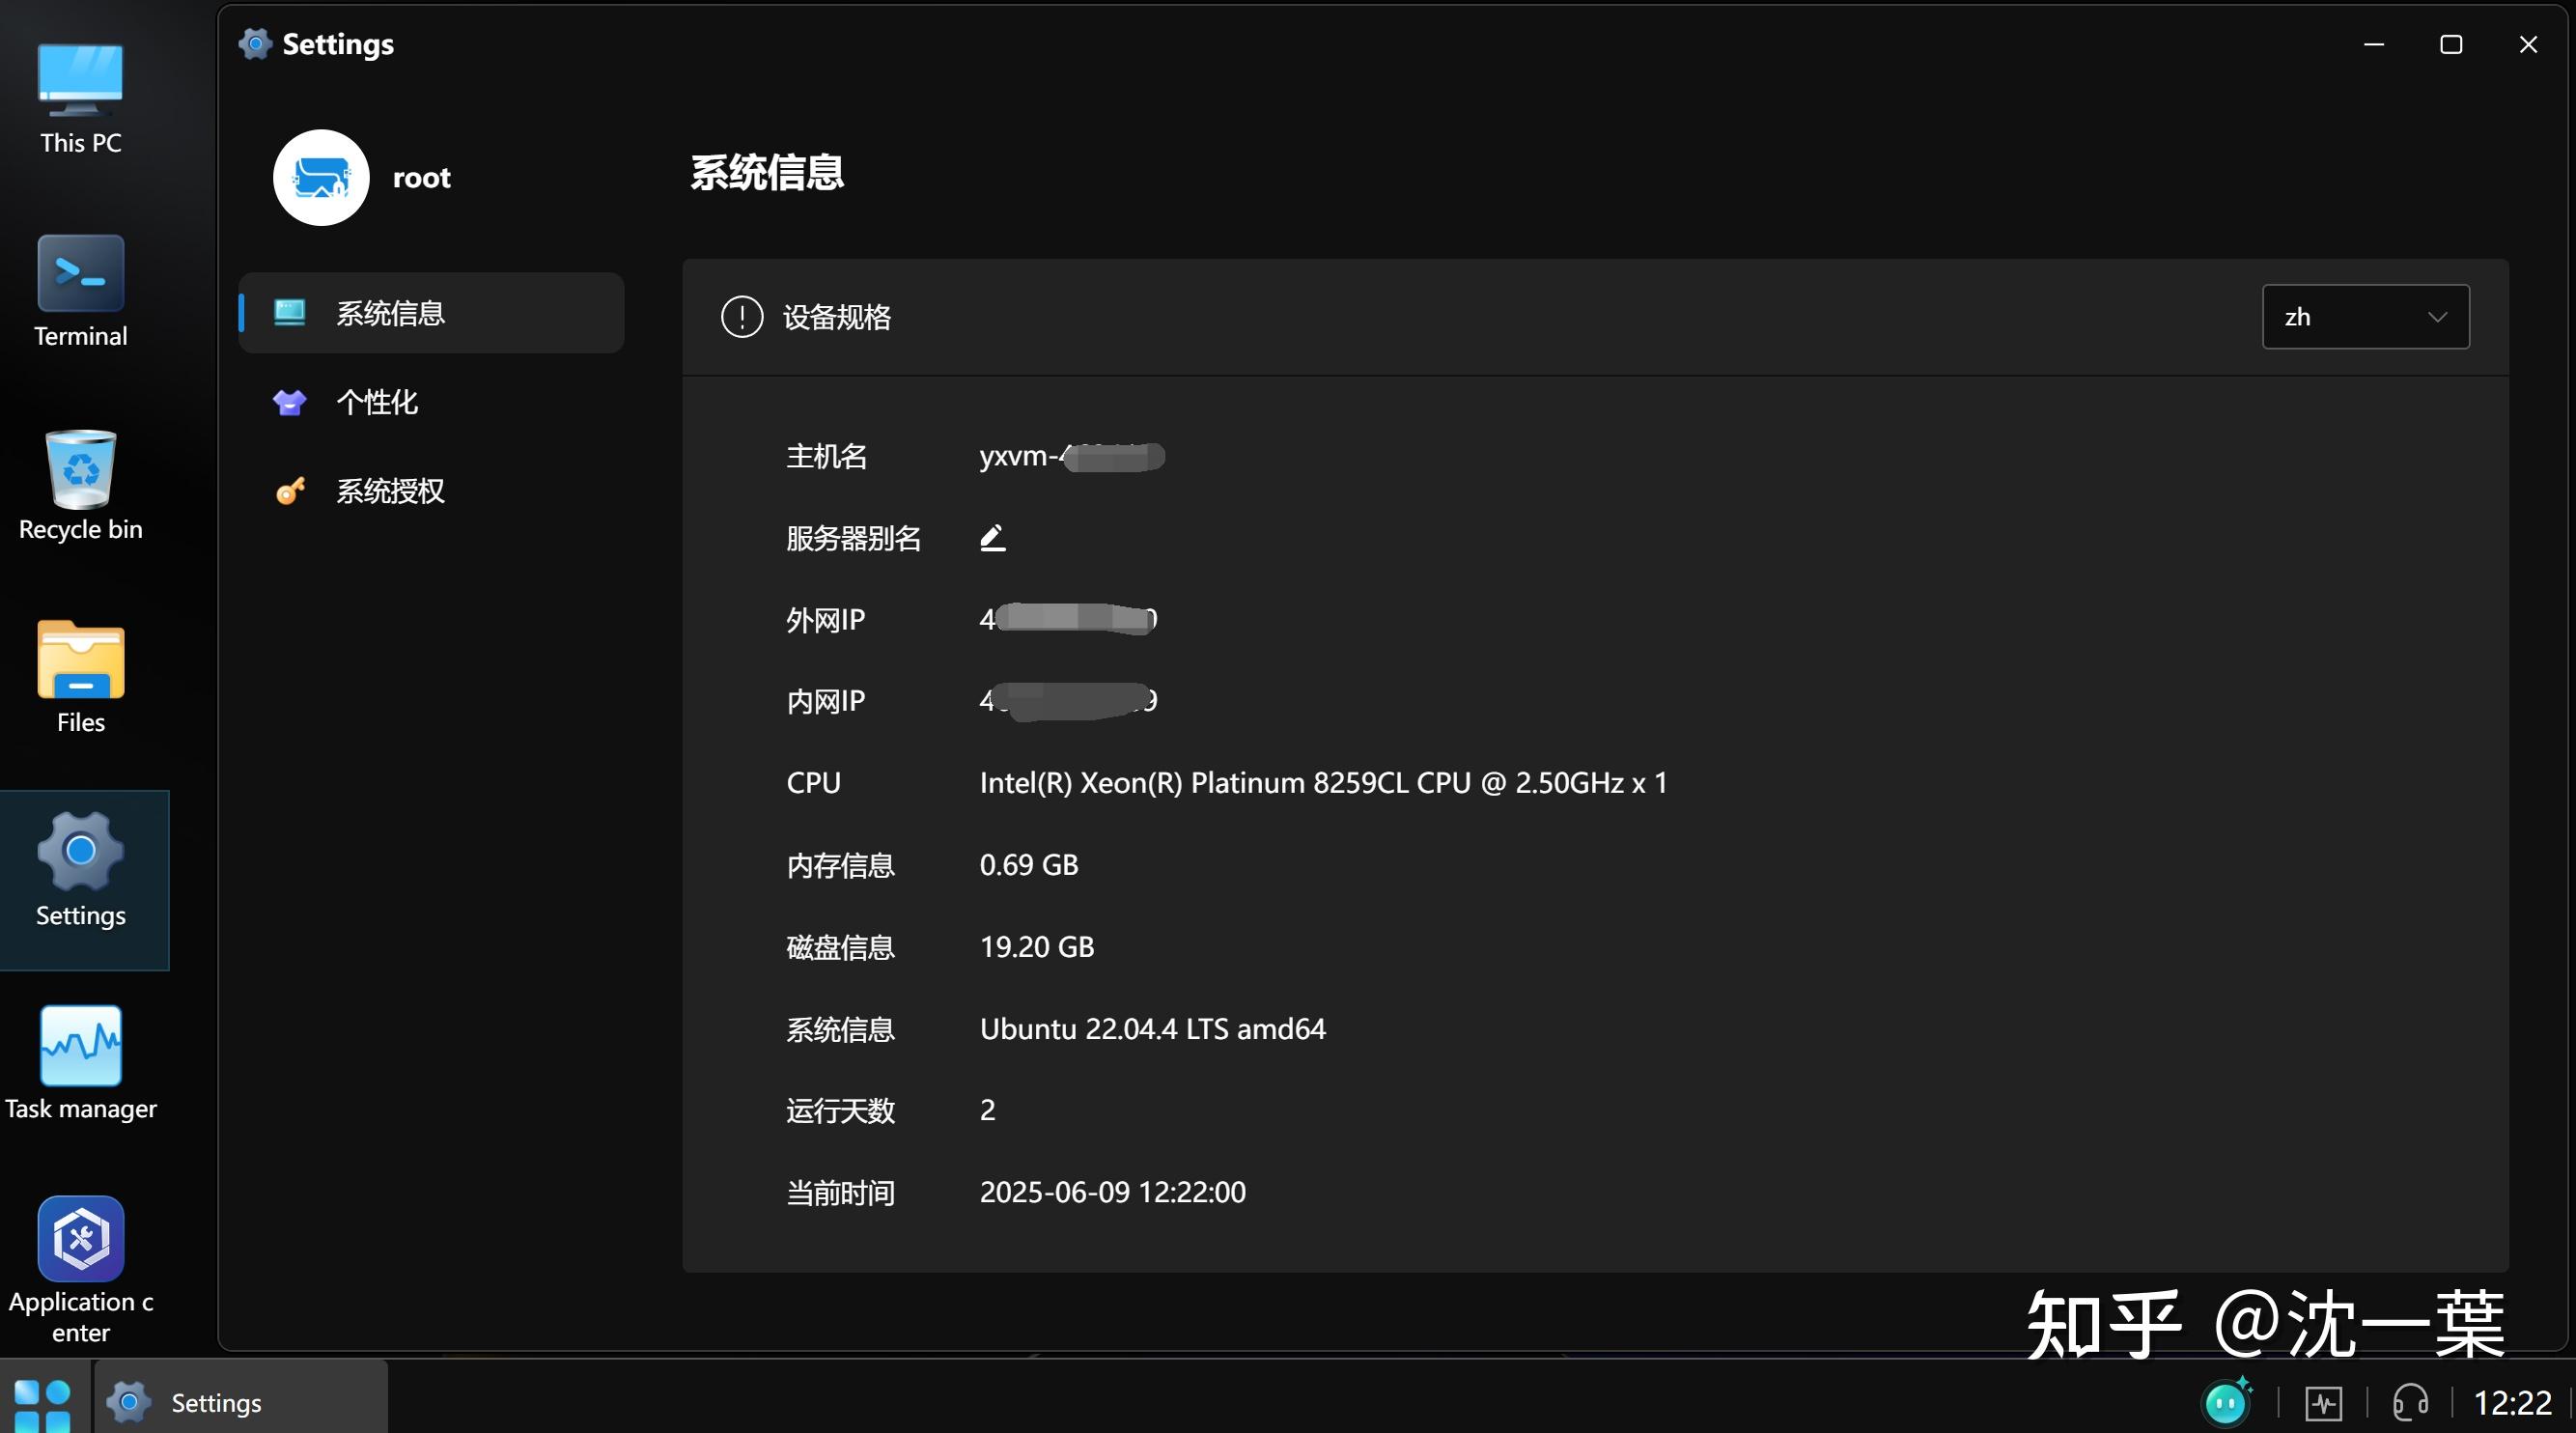Switch to the Settings item on the taskbar
Viewport: 2576px width, 1433px height.
coord(215,1402)
